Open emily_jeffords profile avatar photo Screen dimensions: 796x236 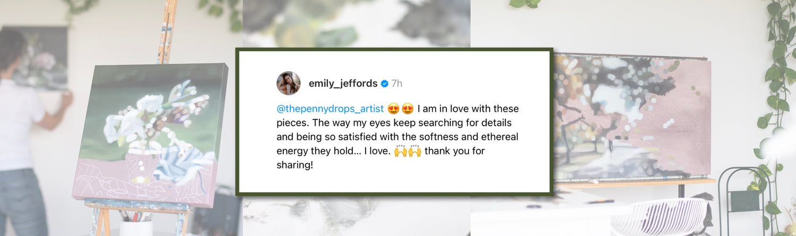point(289,83)
